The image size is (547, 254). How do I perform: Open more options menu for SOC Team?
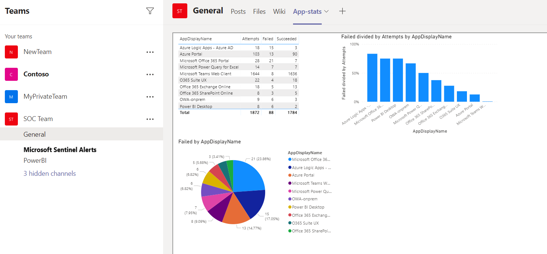click(x=150, y=119)
